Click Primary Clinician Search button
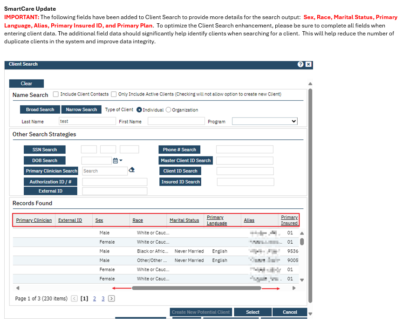The height and width of the screenshot is (322, 402). coord(51,171)
